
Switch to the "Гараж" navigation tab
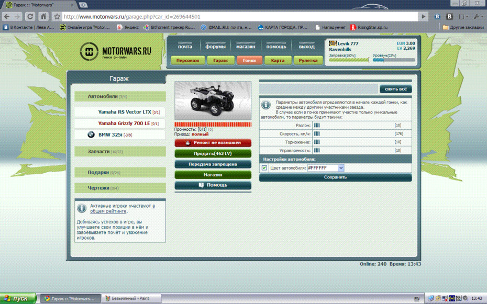(x=220, y=61)
